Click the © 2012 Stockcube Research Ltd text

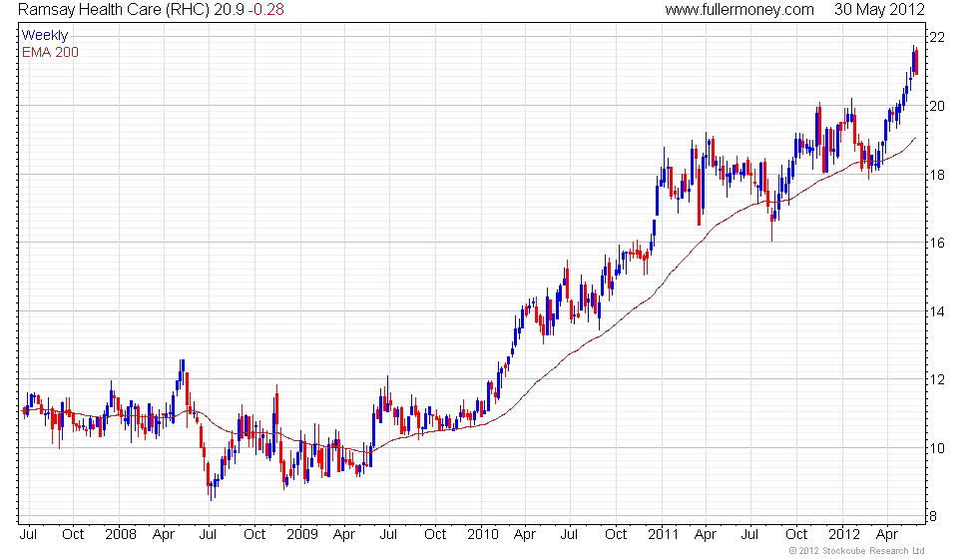[x=857, y=551]
